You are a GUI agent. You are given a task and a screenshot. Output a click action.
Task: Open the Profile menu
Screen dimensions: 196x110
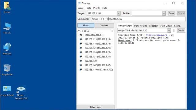pyautogui.click(x=96, y=8)
